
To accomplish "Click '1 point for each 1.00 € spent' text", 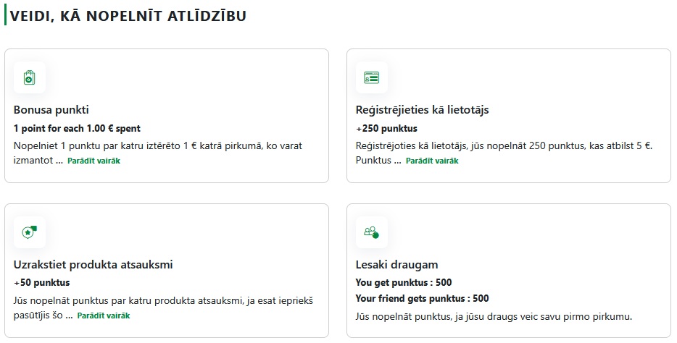I will coord(78,128).
